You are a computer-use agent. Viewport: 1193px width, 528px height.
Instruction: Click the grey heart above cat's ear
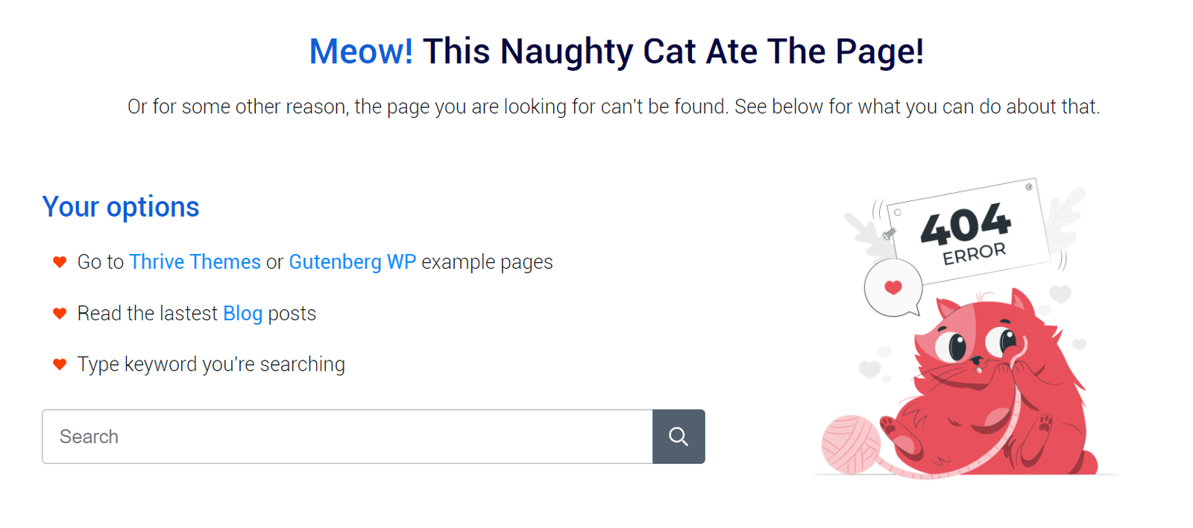(1060, 293)
